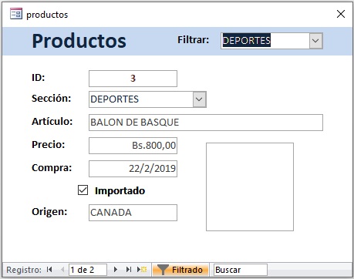The image size is (354, 279).
Task: Go to first record button
Action: point(49,270)
